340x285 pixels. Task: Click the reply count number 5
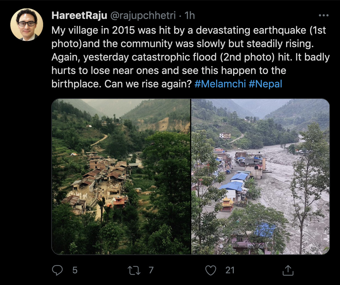[75, 270]
